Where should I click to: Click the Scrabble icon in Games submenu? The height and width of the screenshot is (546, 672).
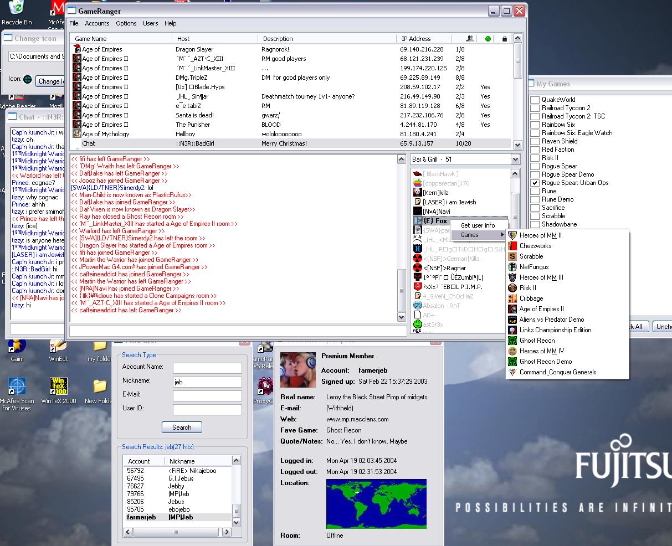[512, 256]
